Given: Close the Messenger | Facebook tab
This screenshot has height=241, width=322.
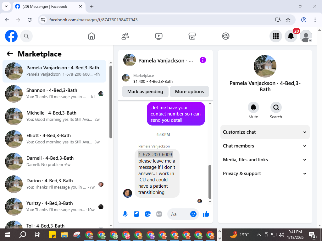Looking at the screenshot, I should pyautogui.click(x=81, y=6).
